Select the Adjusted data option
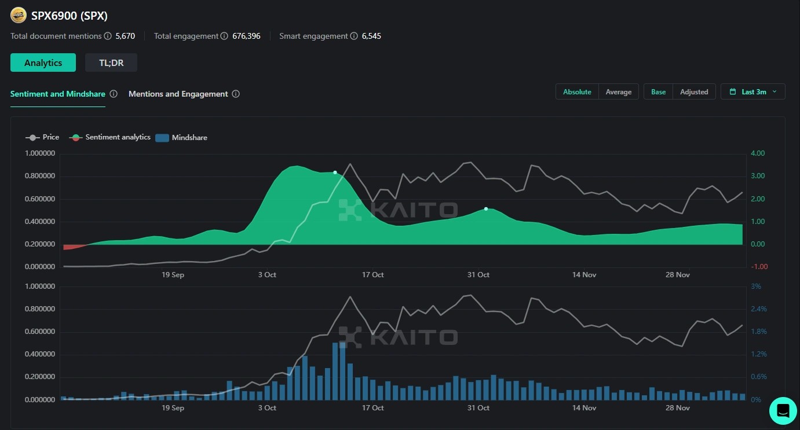Screen dimensions: 800x430 point(694,91)
